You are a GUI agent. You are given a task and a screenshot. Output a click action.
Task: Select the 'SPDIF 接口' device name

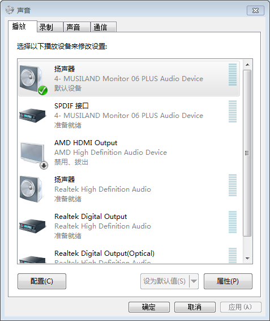pos(71,106)
